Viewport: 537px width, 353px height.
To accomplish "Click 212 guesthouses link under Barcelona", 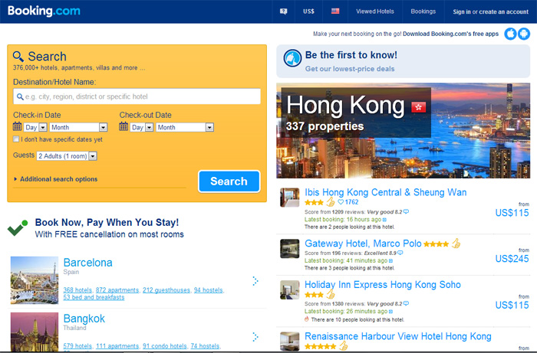I will (166, 290).
